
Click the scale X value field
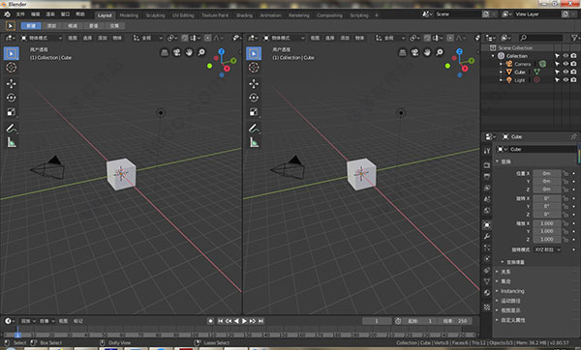click(x=547, y=223)
